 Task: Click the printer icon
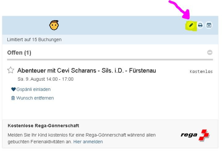coord(200,25)
